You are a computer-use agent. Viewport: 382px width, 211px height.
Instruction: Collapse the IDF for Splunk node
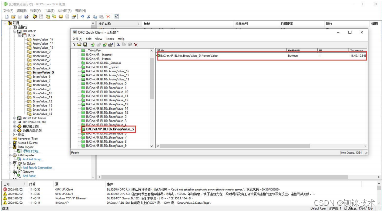click(10, 163)
